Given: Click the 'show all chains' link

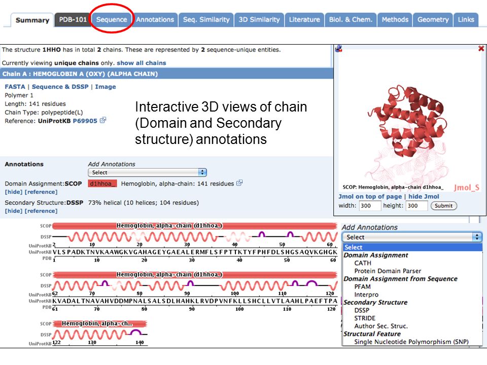Looking at the screenshot, I should (x=142, y=63).
